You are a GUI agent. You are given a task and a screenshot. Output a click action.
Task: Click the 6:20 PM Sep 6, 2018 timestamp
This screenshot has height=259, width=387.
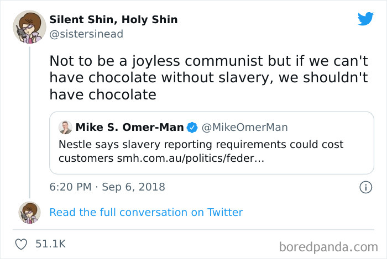[x=107, y=187]
